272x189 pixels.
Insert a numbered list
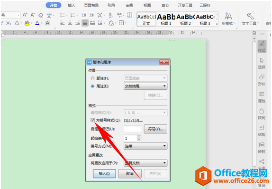point(73,15)
